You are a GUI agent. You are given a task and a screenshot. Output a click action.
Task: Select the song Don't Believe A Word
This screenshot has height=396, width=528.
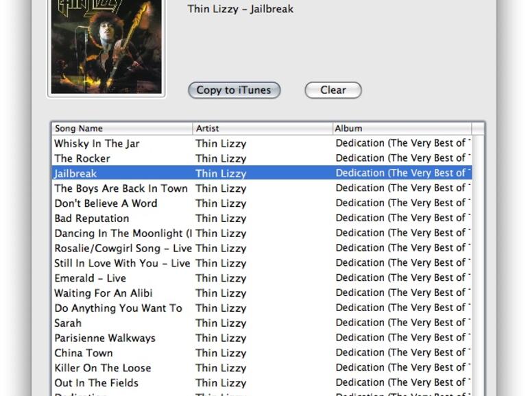click(262, 203)
